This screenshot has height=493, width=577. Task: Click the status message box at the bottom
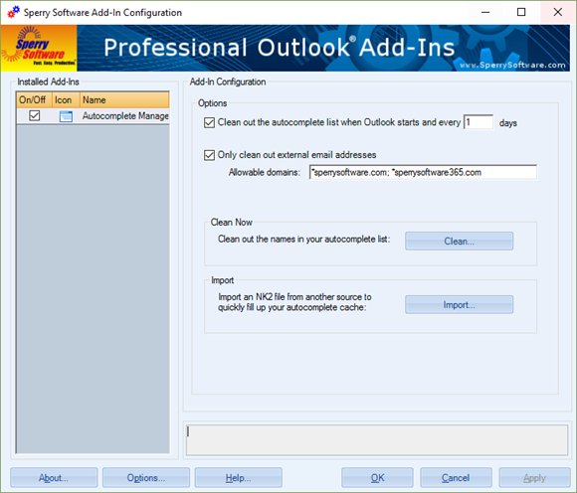[377, 440]
